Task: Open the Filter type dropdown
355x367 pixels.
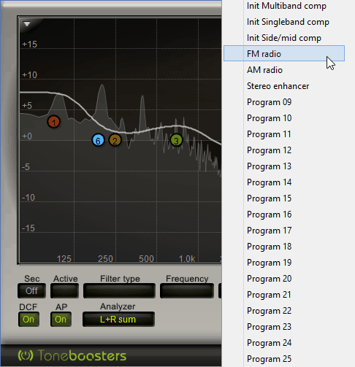Action: [x=119, y=290]
